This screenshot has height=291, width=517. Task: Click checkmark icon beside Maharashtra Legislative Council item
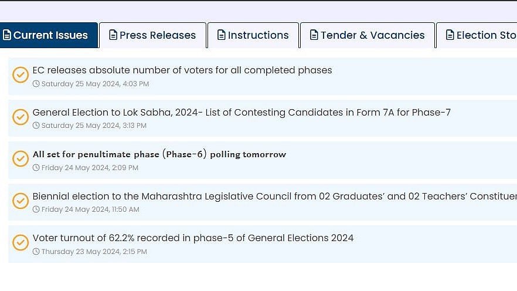point(21,201)
